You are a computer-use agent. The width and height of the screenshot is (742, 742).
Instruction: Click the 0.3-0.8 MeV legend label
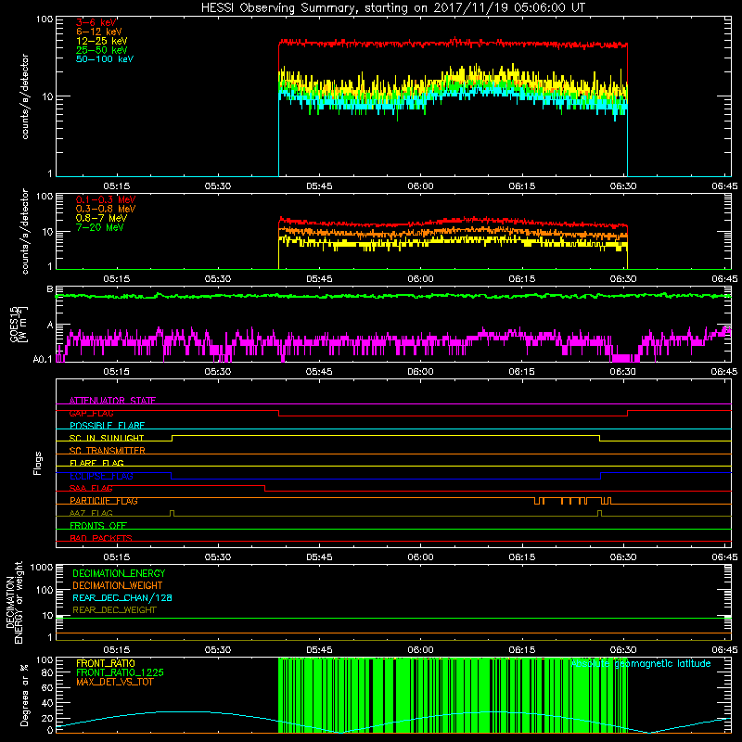coord(106,209)
